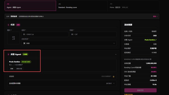The width and height of the screenshot is (169, 95).
Task: Click the Pools Sentine agent name in card
Action: [x=14, y=62]
